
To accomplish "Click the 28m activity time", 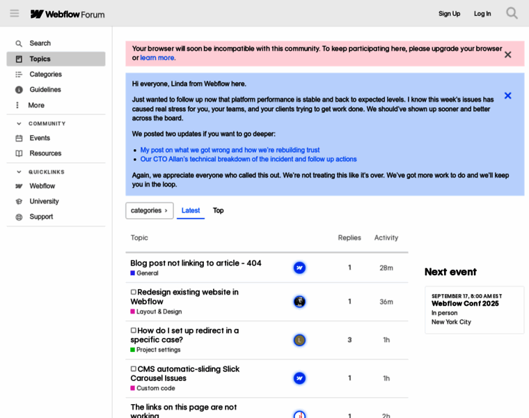I will point(386,268).
